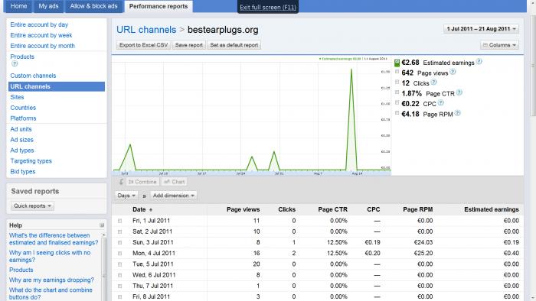Open the date range dropdown
Screen dimensions: 536x301
[481, 29]
